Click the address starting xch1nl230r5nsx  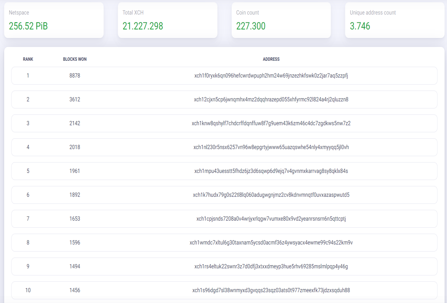(x=271, y=147)
